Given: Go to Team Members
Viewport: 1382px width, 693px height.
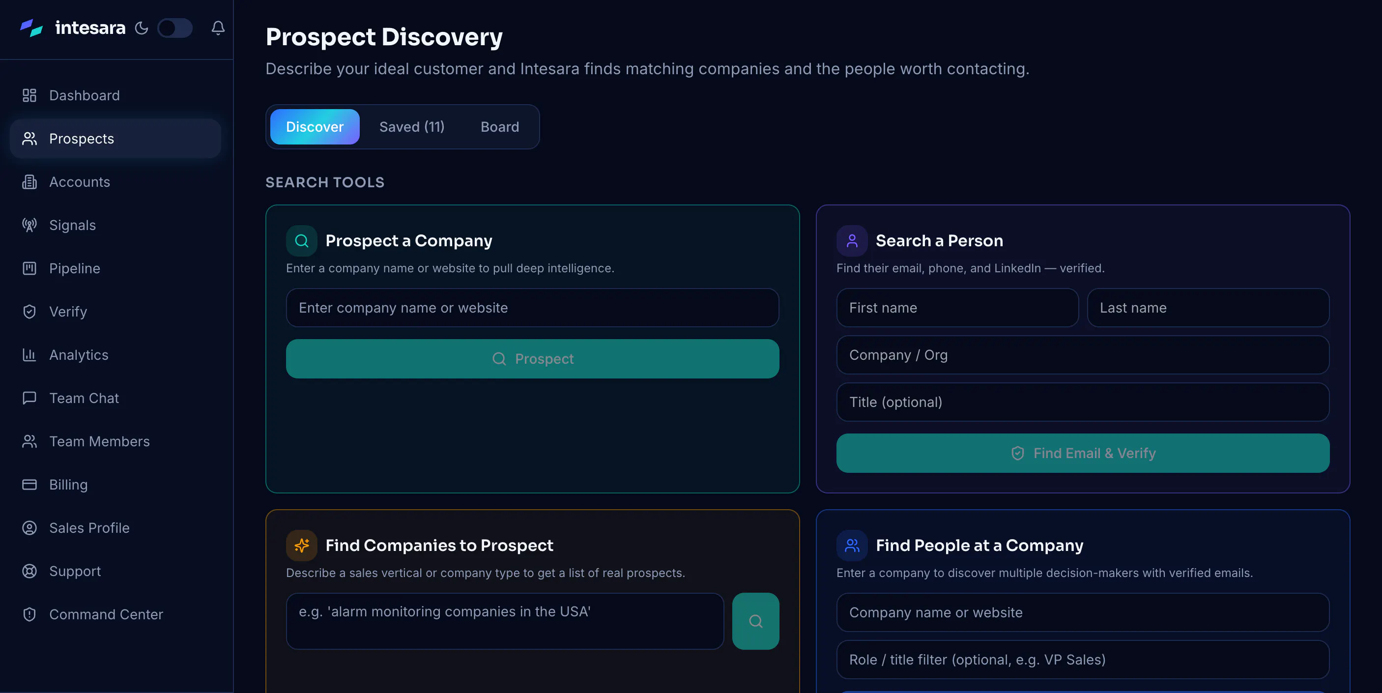Looking at the screenshot, I should 115,441.
